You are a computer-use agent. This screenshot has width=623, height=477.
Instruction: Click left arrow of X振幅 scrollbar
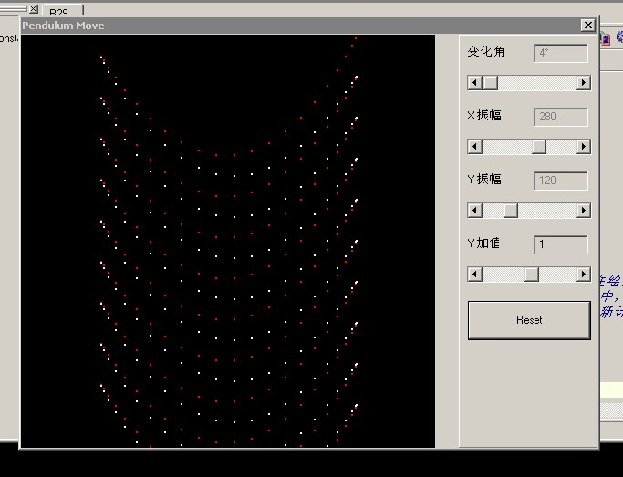(474, 147)
